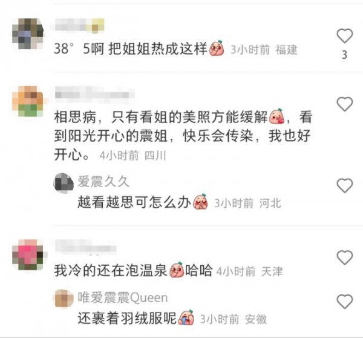Select reply text 还裹着羽绒服呢
Screen dimensions: 363x338
click(x=127, y=318)
